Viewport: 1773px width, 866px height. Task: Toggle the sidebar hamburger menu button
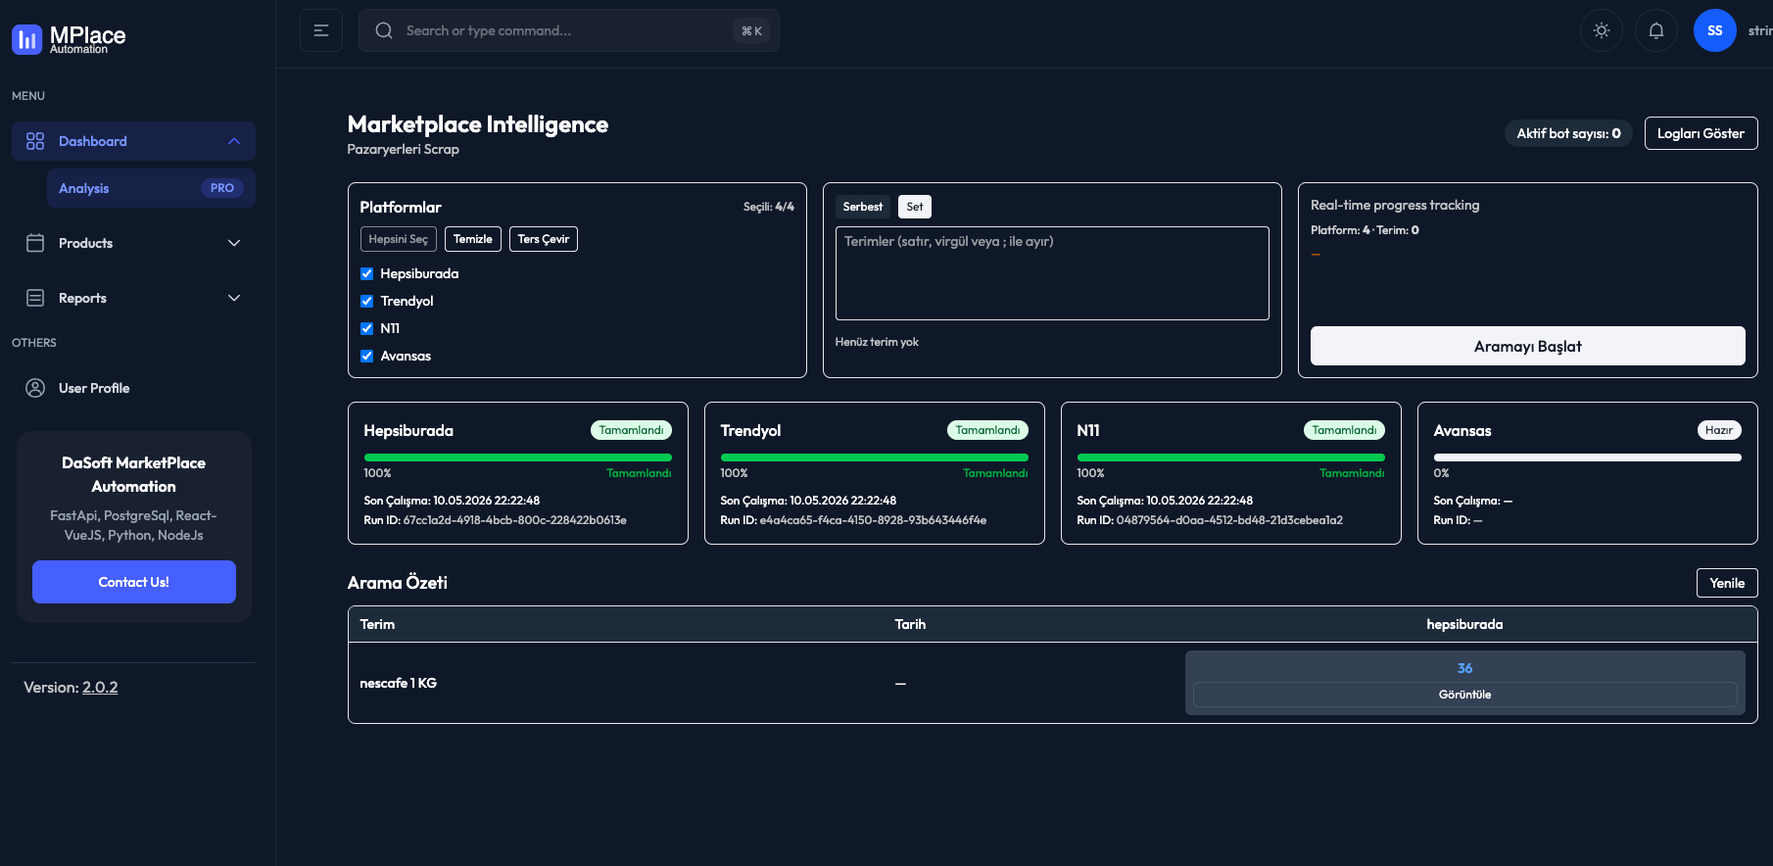click(x=321, y=30)
